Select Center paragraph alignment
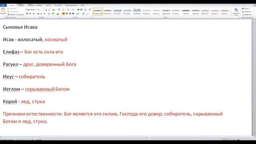Screen dimensions: 256x144 (67, 14)
